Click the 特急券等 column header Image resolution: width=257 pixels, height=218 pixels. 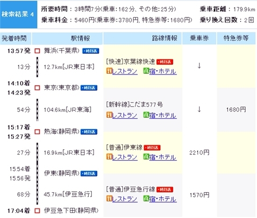[236, 38]
